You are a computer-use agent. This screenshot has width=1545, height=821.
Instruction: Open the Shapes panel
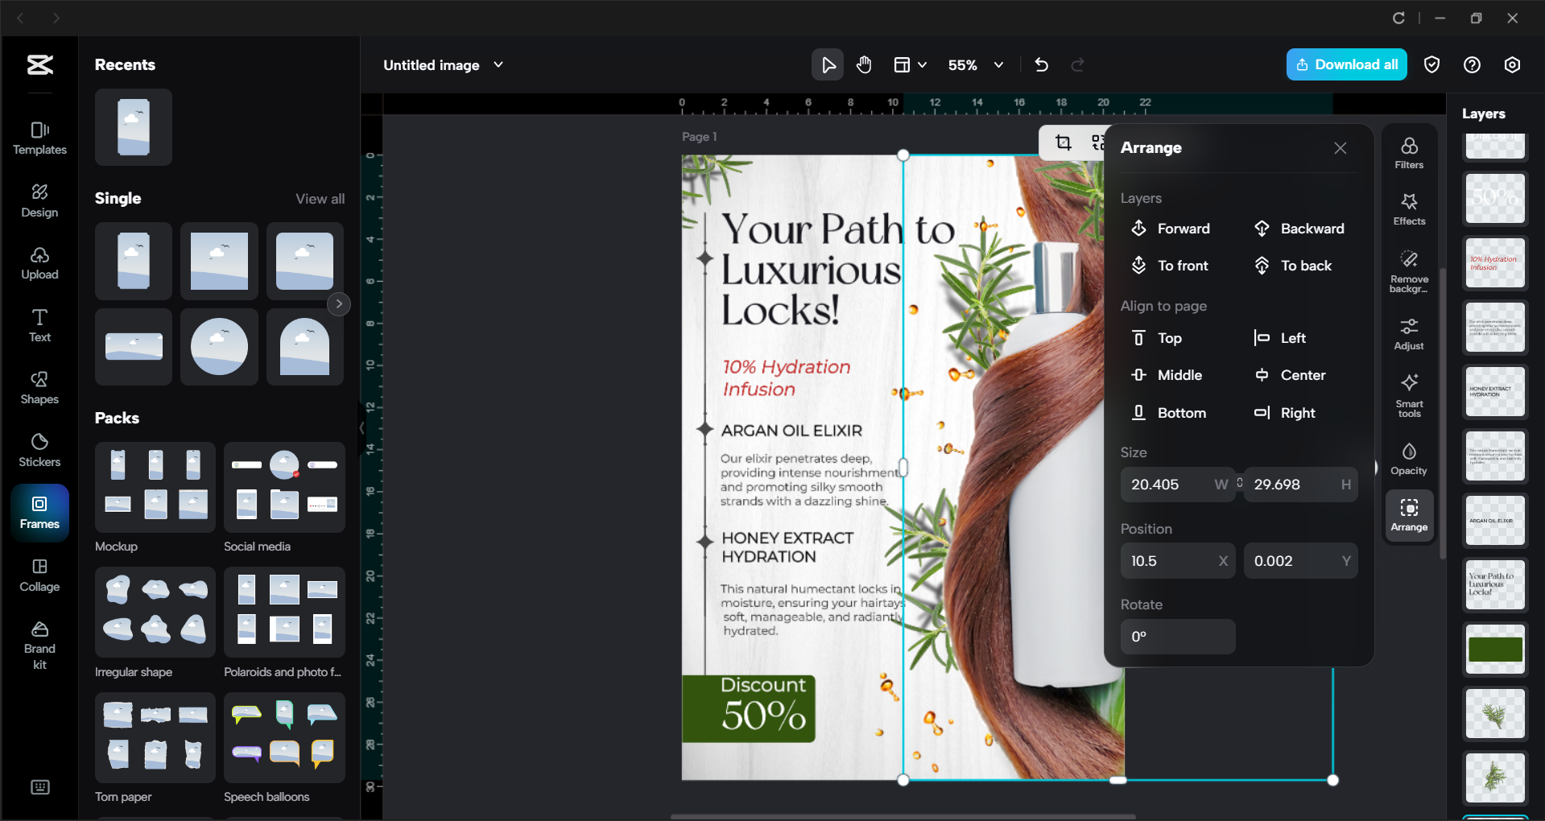pyautogui.click(x=39, y=387)
